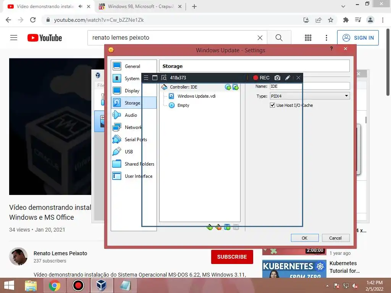Click the share this page icon
The height and width of the screenshot is (293, 391).
point(318,20)
